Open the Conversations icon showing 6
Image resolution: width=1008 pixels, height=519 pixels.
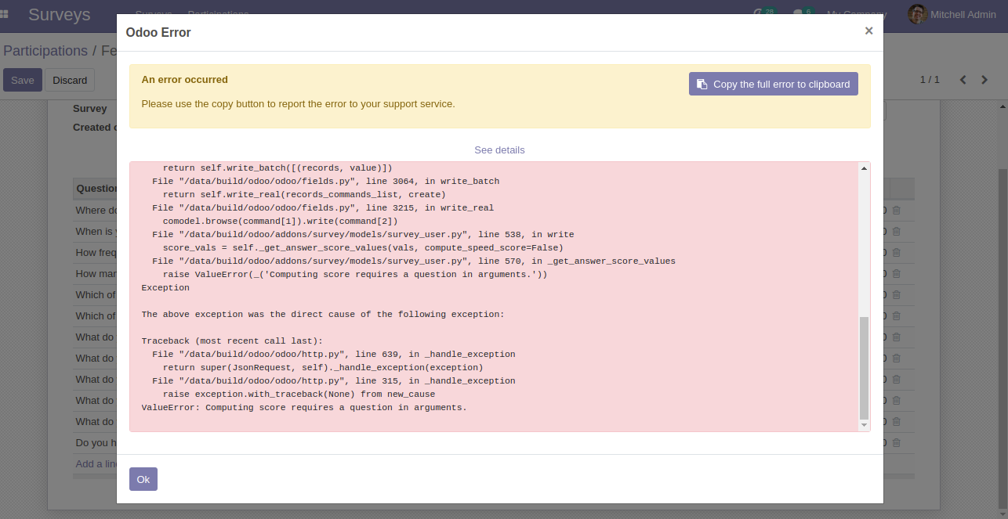point(799,13)
